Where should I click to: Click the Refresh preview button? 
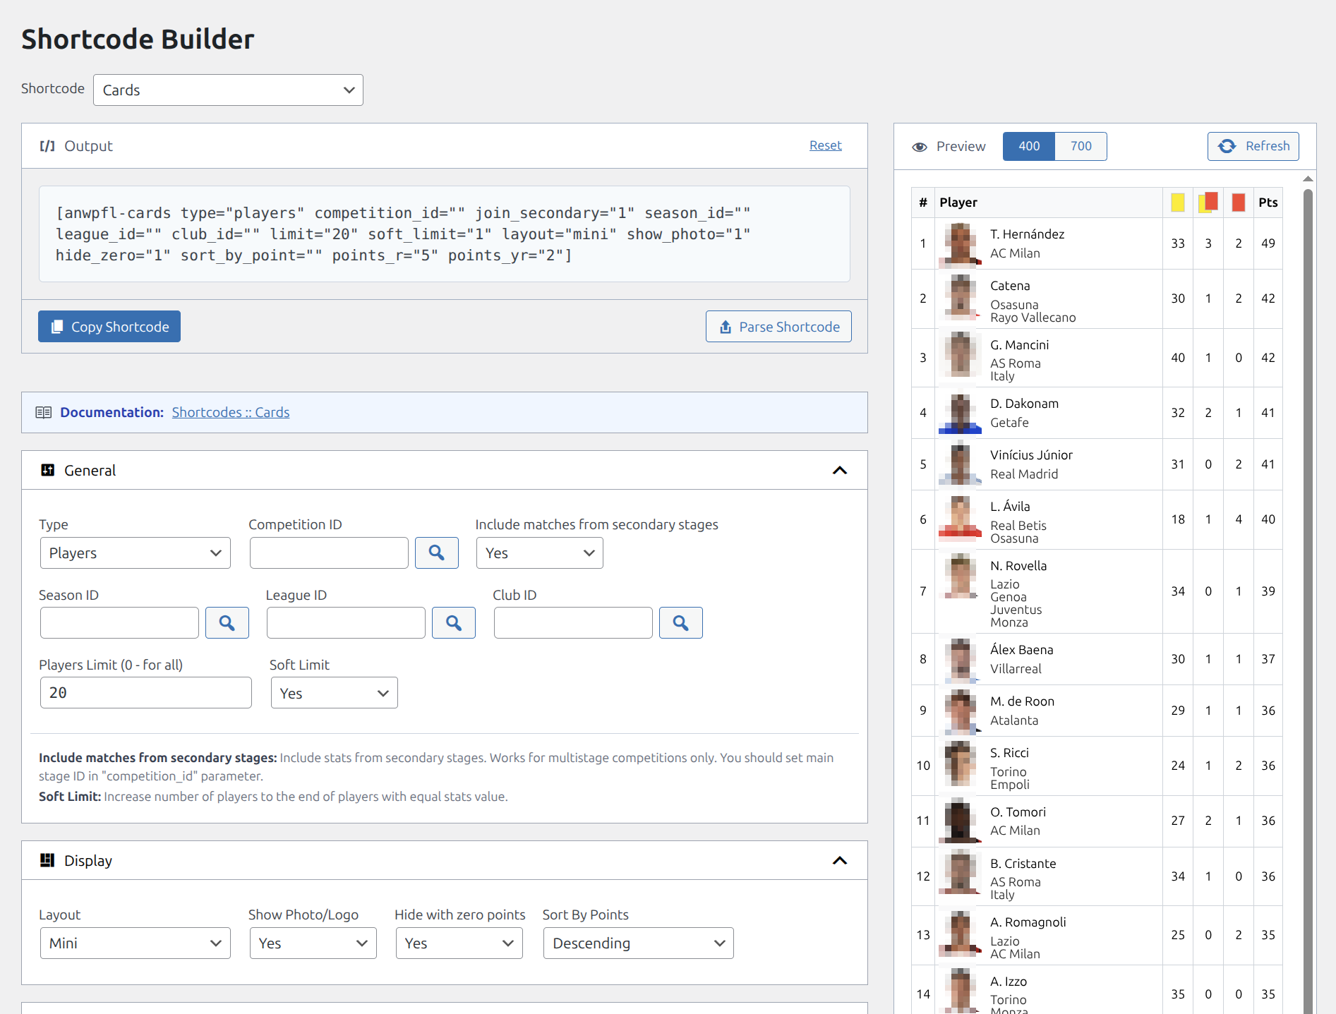(x=1253, y=146)
